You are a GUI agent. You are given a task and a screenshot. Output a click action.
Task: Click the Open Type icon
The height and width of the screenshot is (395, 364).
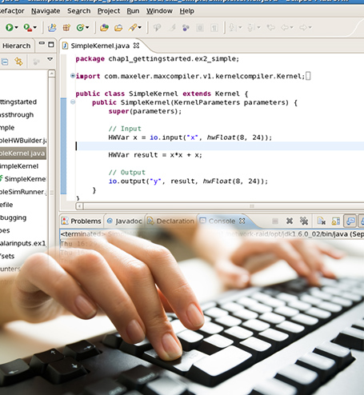tap(104, 27)
